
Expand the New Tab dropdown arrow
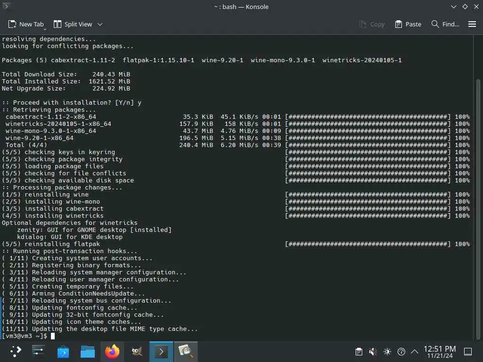click(45, 29)
